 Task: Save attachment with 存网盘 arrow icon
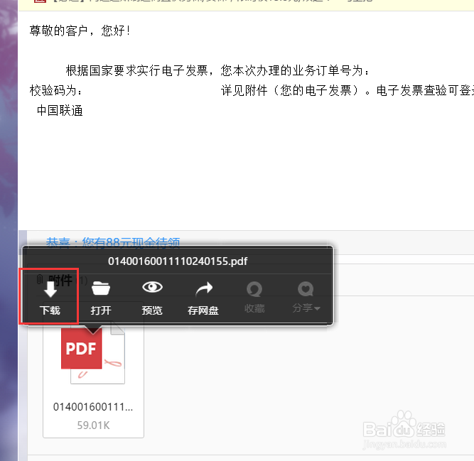[204, 289]
